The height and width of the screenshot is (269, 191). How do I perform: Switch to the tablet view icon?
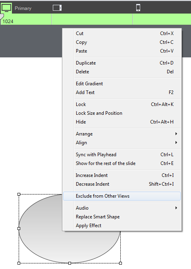pos(57,8)
